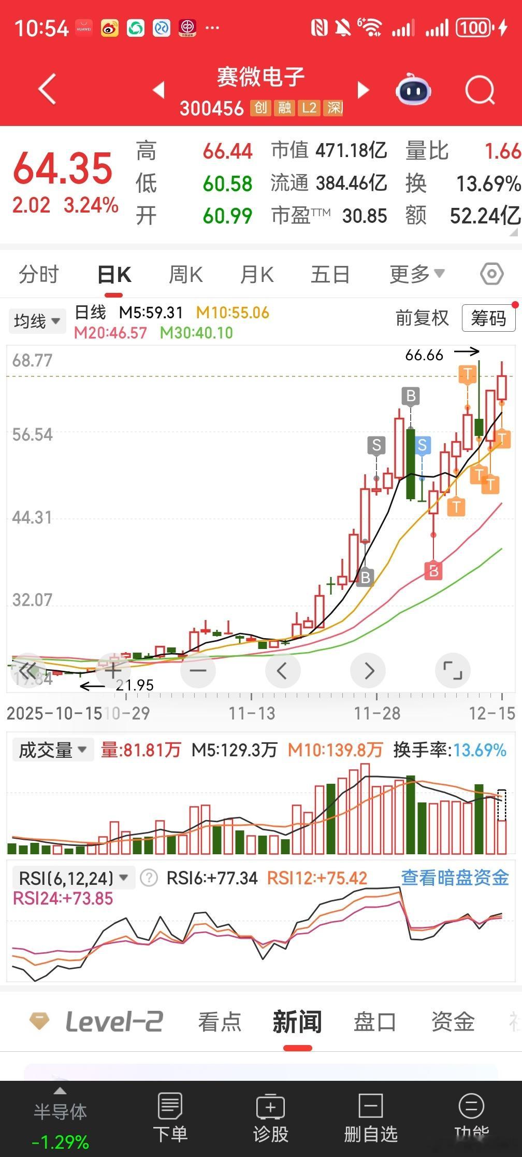
Task: Open the robot AI assistant
Action: click(x=413, y=90)
